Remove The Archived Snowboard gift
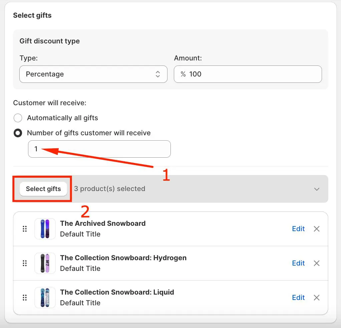 (317, 229)
